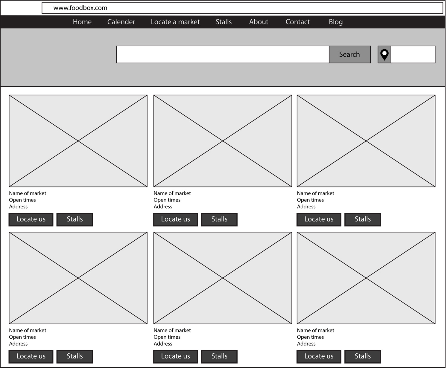
Task: Click Address text in top-right card
Action: (x=306, y=207)
